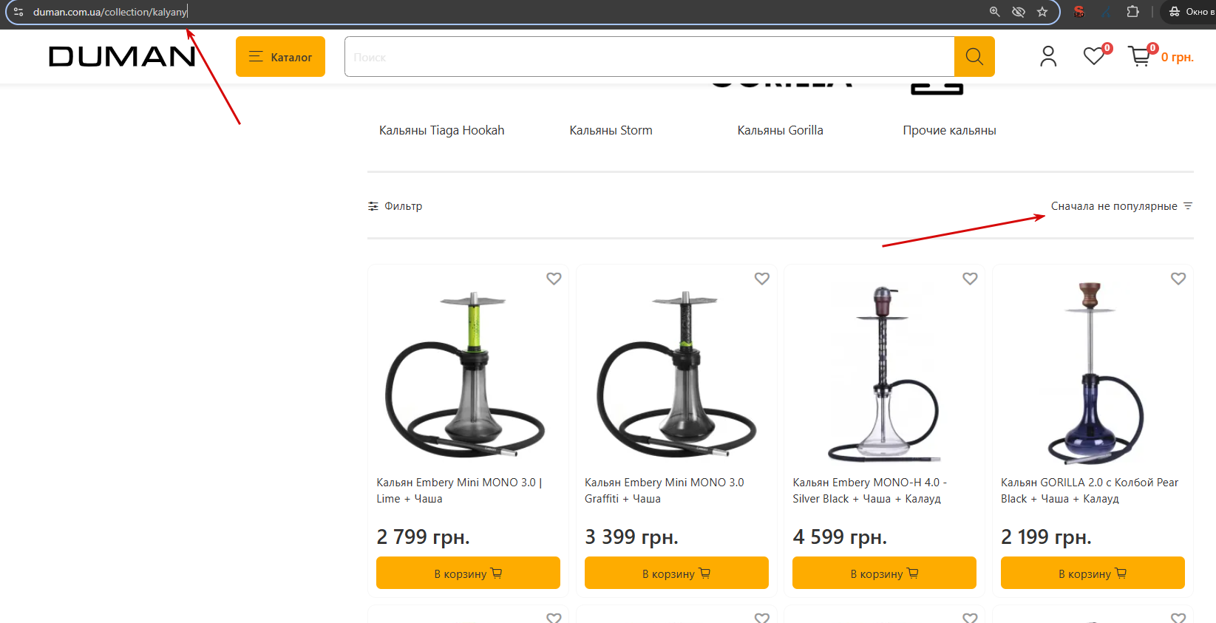This screenshot has height=623, width=1216.
Task: Click the crossed-out eye tracking icon
Action: point(1019,12)
